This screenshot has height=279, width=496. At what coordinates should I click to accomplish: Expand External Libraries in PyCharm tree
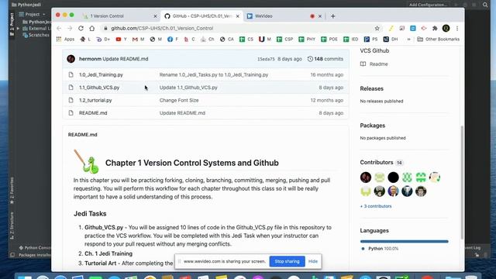[x=19, y=29]
